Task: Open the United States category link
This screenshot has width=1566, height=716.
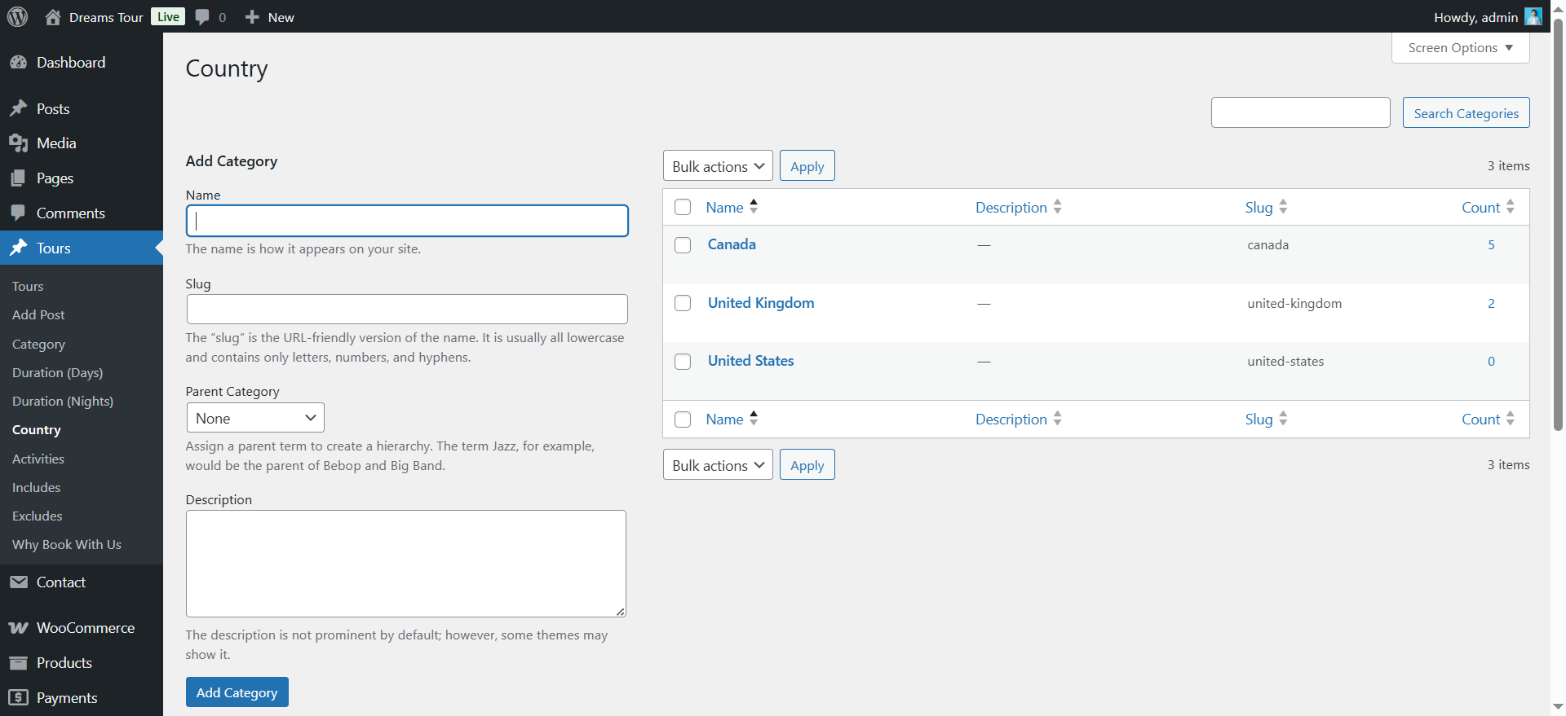Action: 750,361
